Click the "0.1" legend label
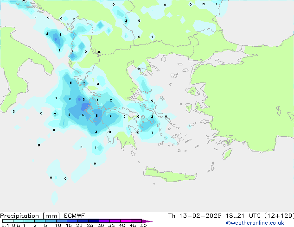This screenshot has height=227, width=294. pyautogui.click(x=5, y=225)
